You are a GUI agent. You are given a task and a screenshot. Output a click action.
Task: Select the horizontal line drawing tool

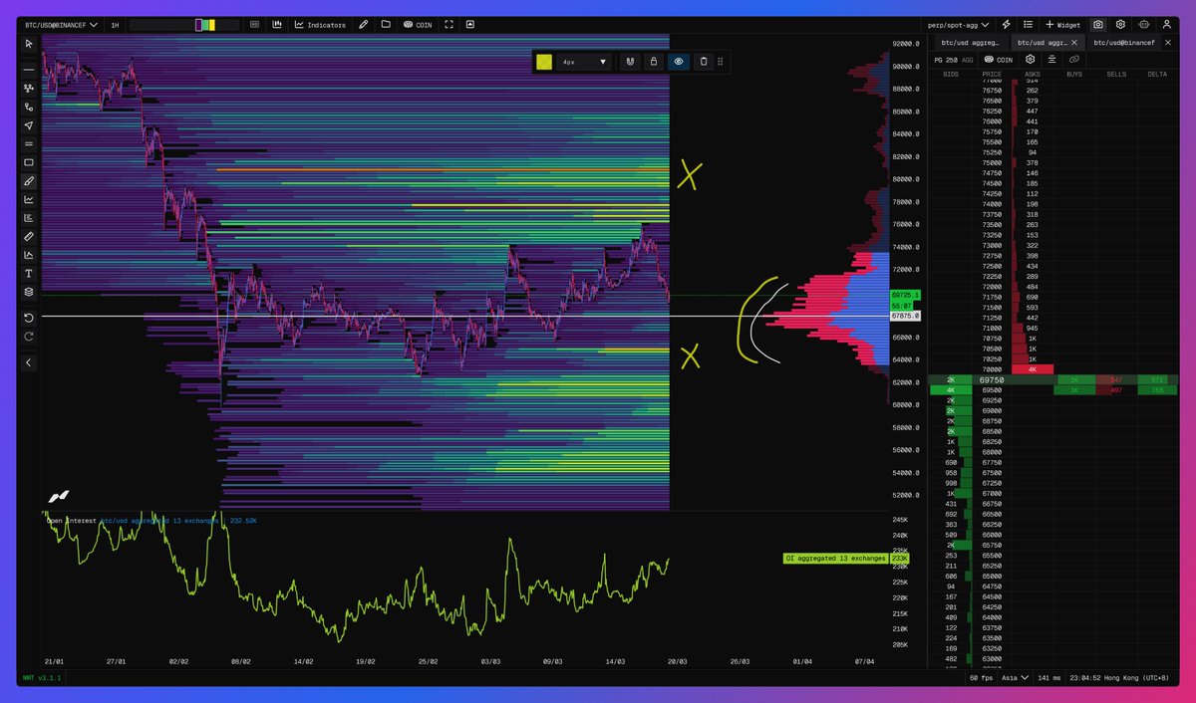click(x=29, y=70)
